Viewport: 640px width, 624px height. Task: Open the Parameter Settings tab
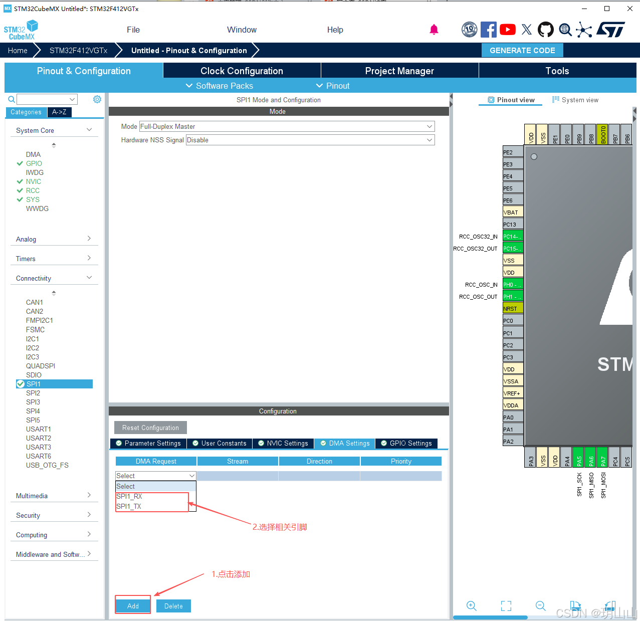(x=148, y=443)
